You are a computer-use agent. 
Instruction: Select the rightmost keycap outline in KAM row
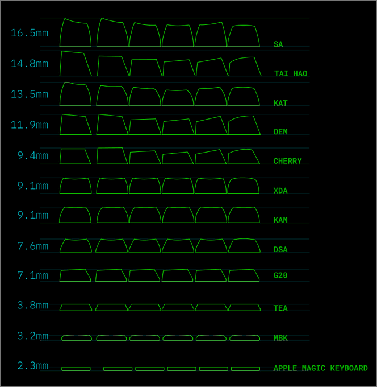pos(244,215)
